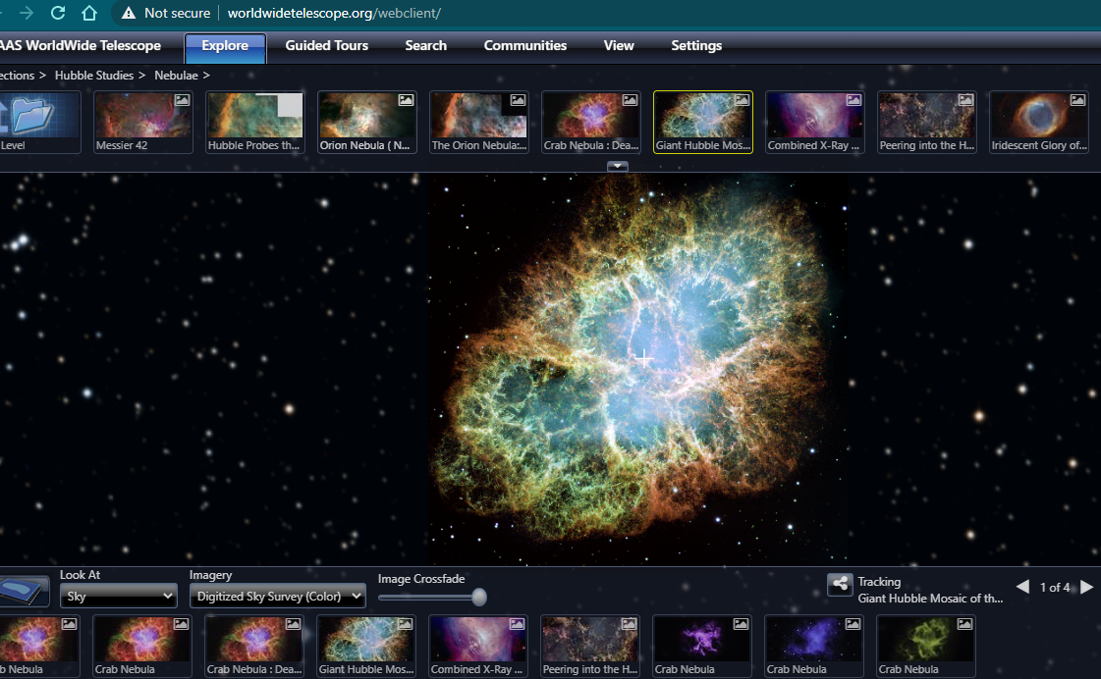This screenshot has width=1101, height=679.
Task: Click the Giant Hubble Mosaic tracking label
Action: tap(930, 599)
